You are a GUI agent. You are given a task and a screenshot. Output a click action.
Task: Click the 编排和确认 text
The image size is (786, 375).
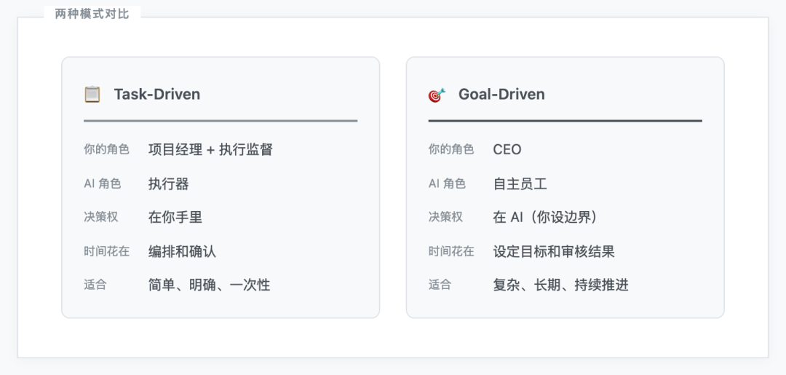pyautogui.click(x=182, y=251)
